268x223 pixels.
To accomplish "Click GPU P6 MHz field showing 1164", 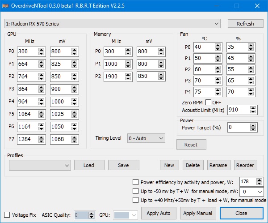I will (28, 127).
